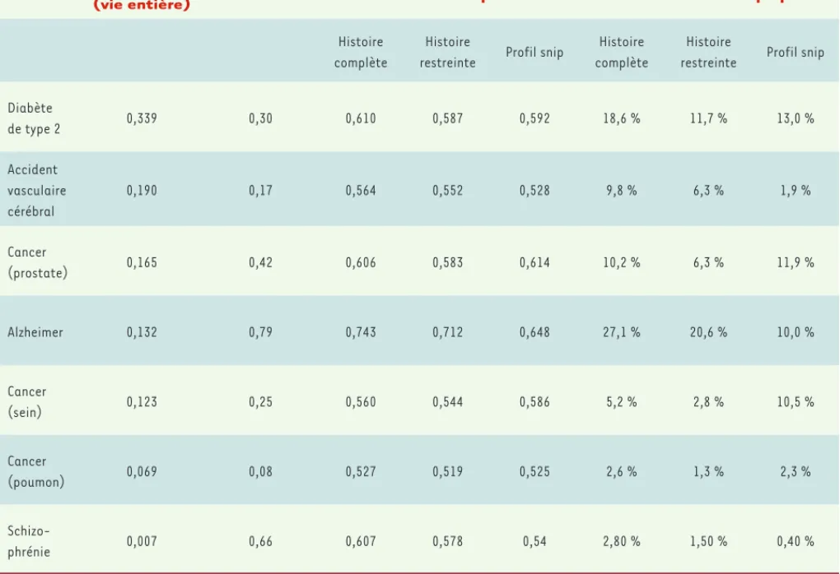The width and height of the screenshot is (840, 574).
Task: Click the 0,743 value cell
Action: (361, 332)
